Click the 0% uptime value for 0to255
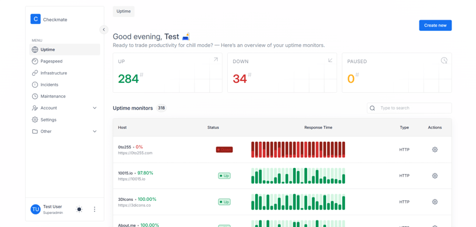476x227 pixels. click(139, 147)
